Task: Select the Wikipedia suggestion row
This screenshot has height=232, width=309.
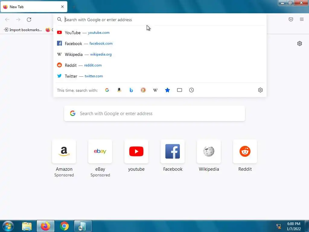Action: click(160, 54)
